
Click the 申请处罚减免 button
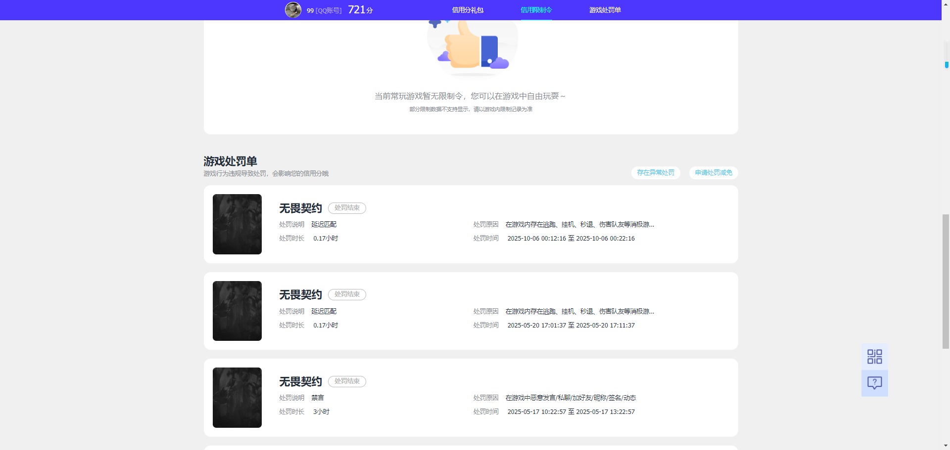712,173
